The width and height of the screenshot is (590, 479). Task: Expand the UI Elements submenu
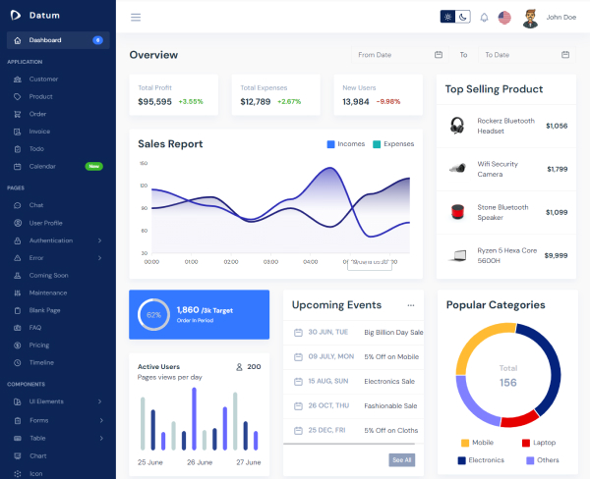[x=99, y=401]
